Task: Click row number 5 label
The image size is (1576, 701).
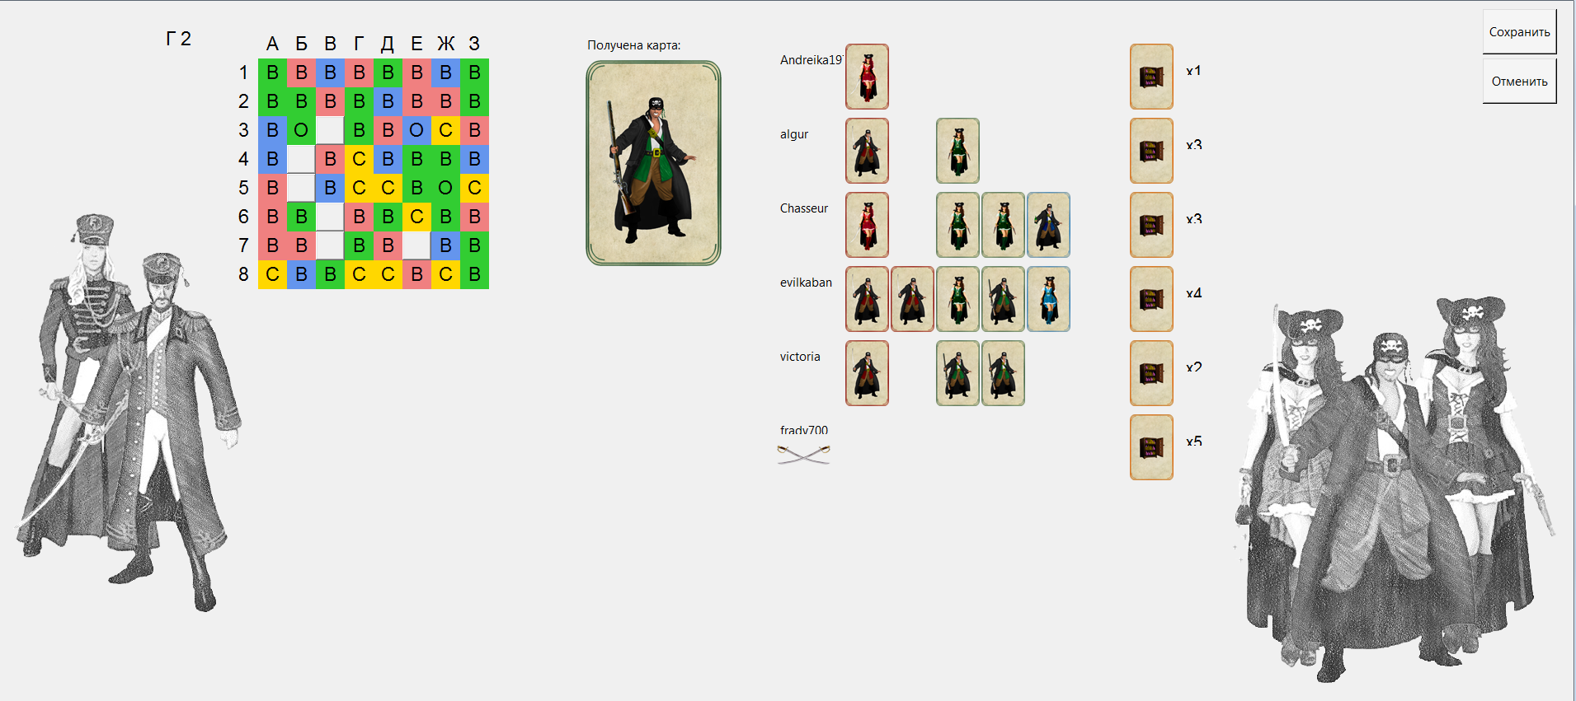Action: click(x=243, y=188)
